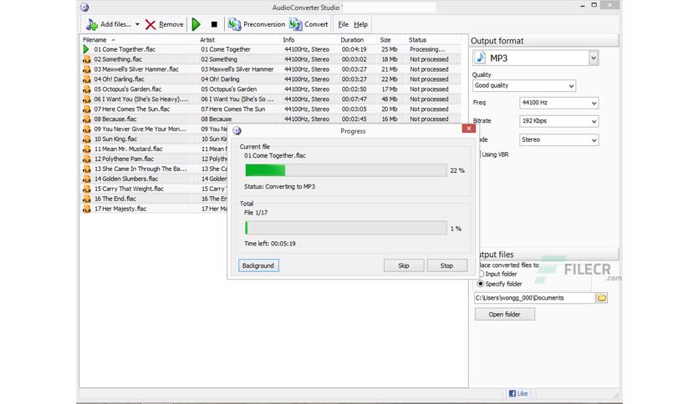
Task: Click Stop in the Progress dialog
Action: (x=447, y=265)
